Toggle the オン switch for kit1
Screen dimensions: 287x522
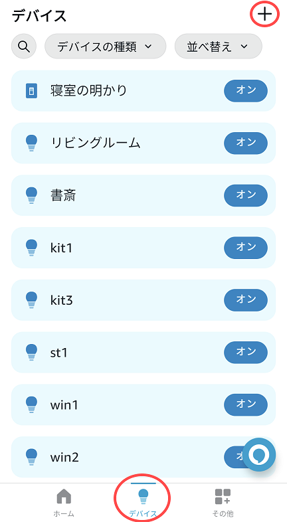[x=246, y=248]
